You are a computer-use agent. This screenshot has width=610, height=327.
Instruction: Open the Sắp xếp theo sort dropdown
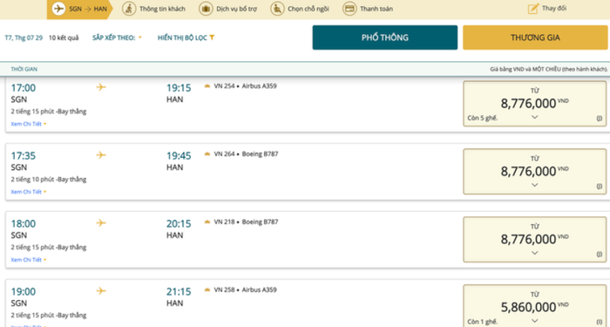[117, 37]
